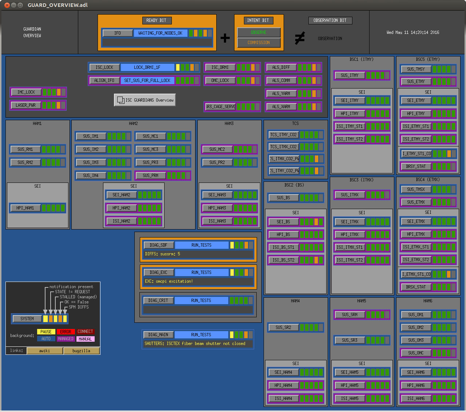The height and width of the screenshot is (412, 466).
Task: Open the ISC_DRMI node button
Action: click(220, 67)
